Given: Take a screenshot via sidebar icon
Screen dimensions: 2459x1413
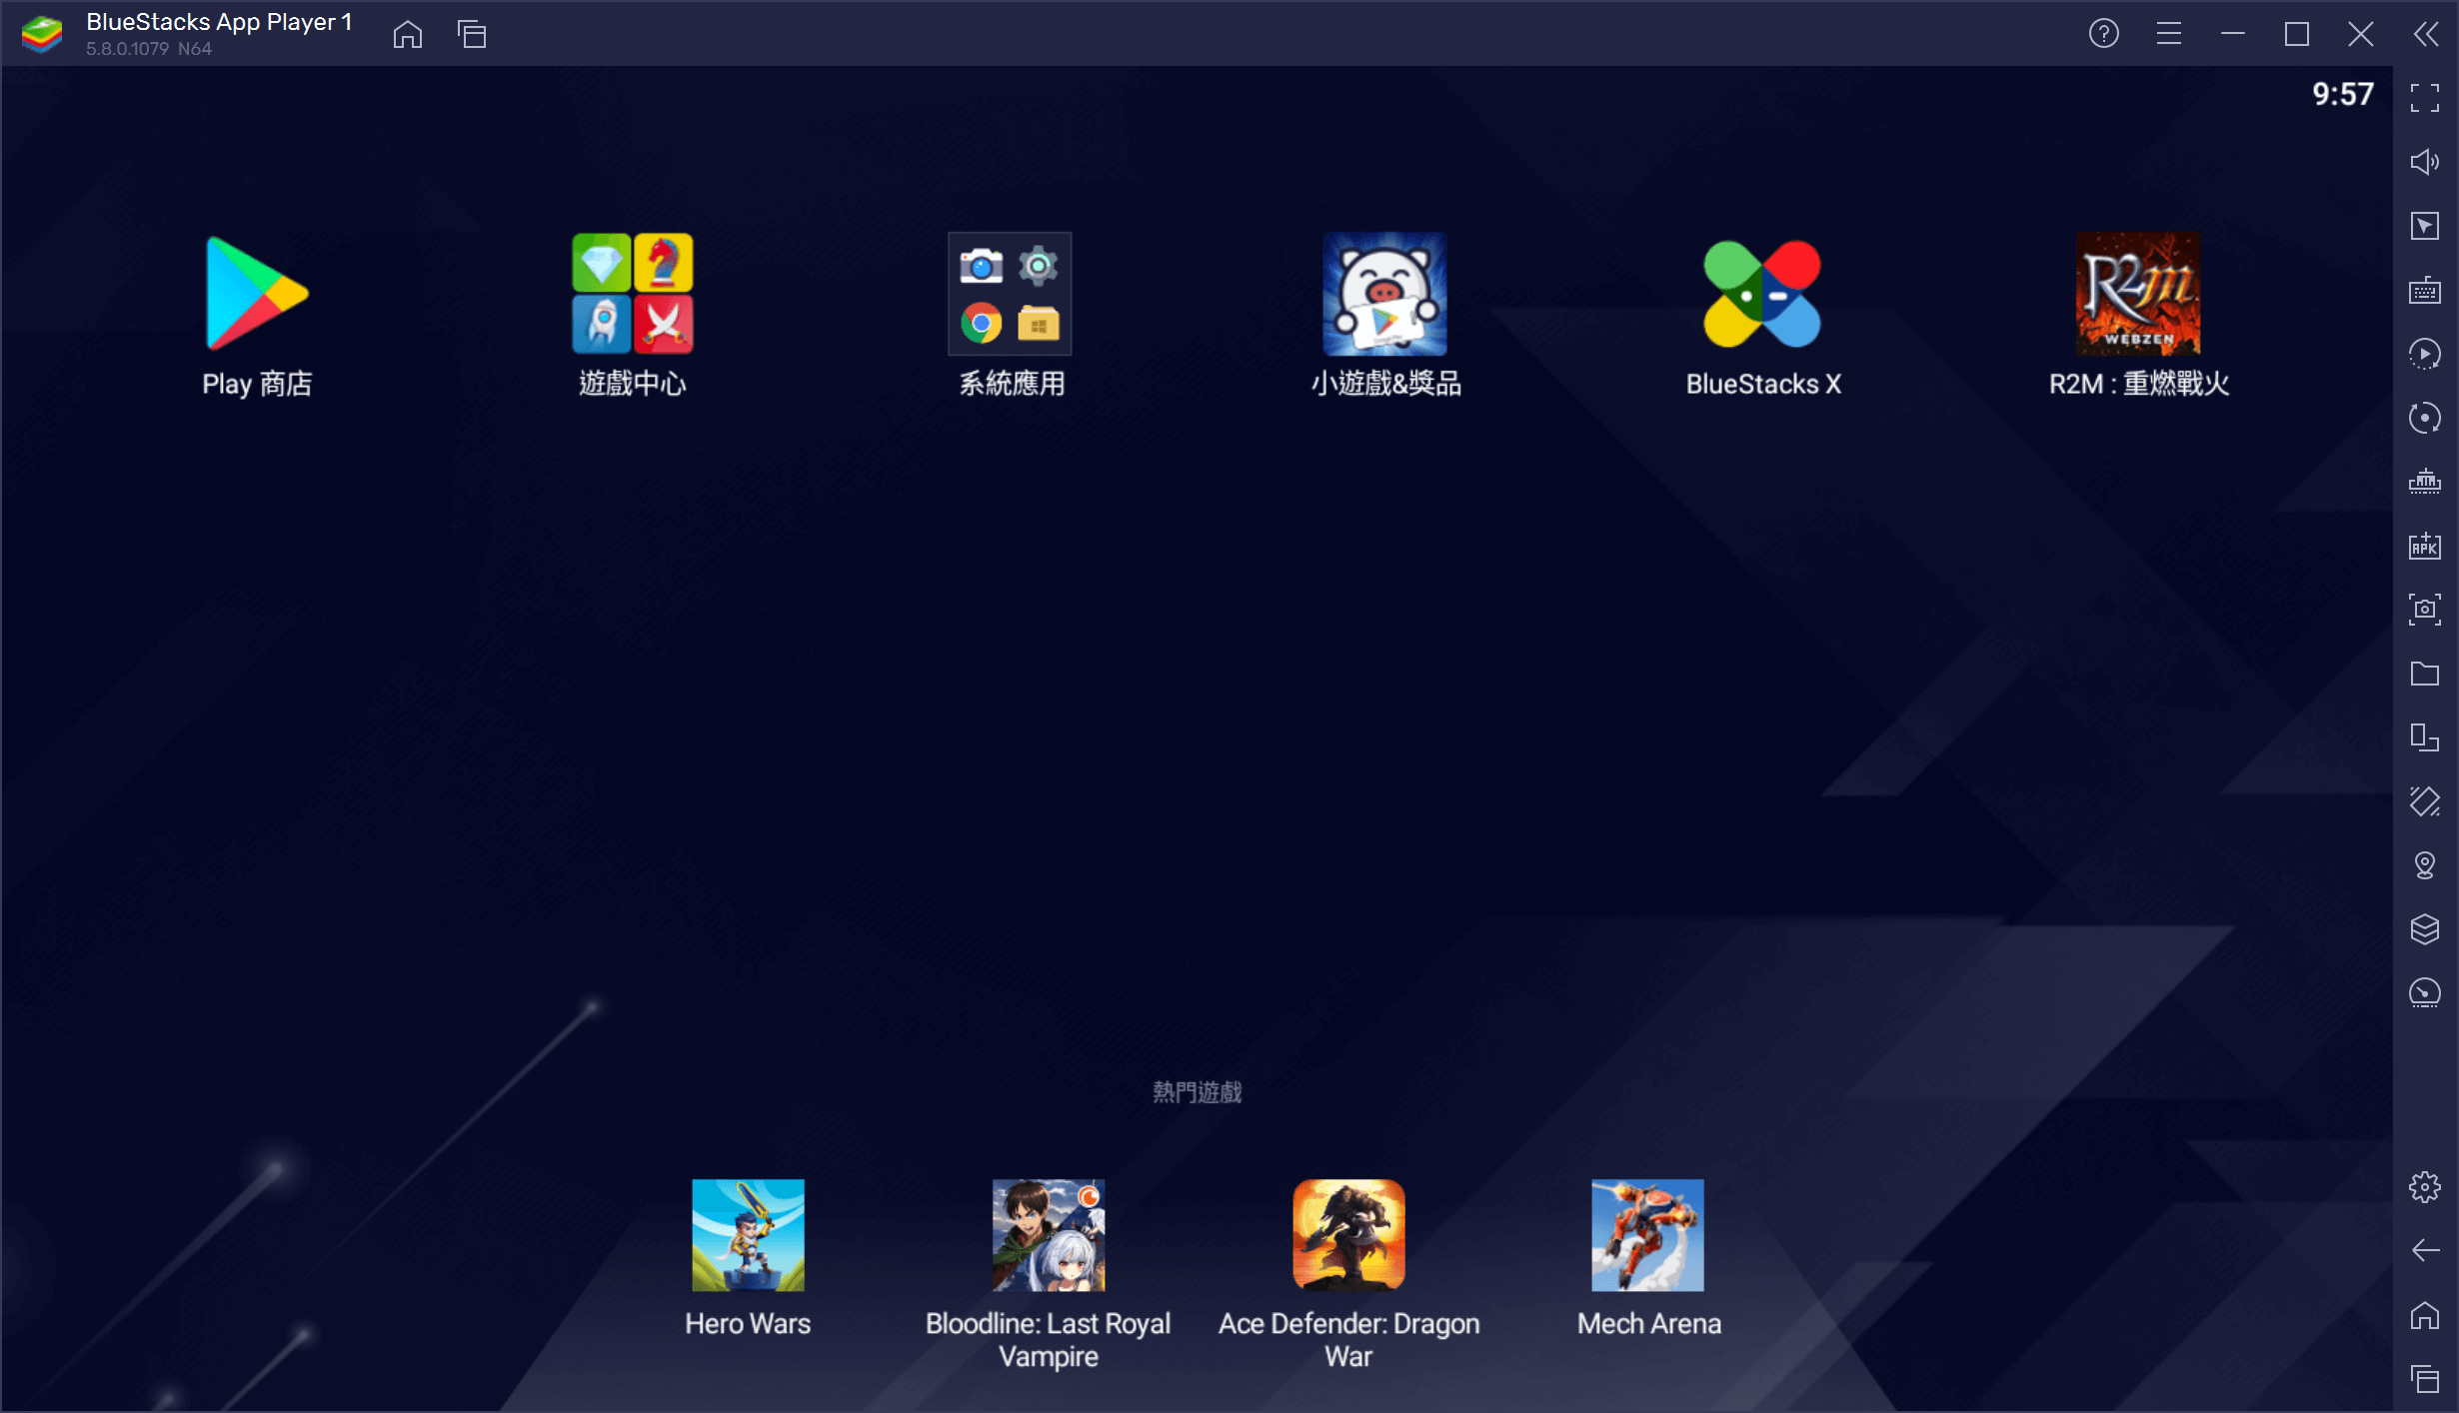Looking at the screenshot, I should click(2425, 610).
